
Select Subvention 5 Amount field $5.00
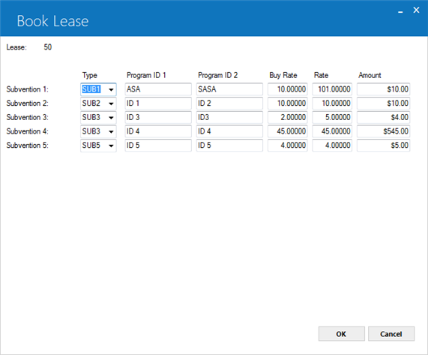coord(384,146)
